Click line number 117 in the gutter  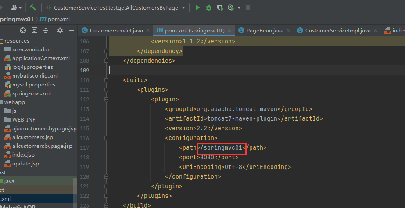[84, 147]
